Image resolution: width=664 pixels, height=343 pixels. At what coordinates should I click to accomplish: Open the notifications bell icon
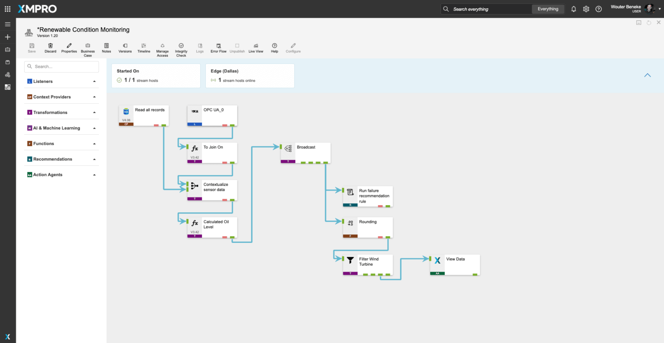pyautogui.click(x=574, y=9)
